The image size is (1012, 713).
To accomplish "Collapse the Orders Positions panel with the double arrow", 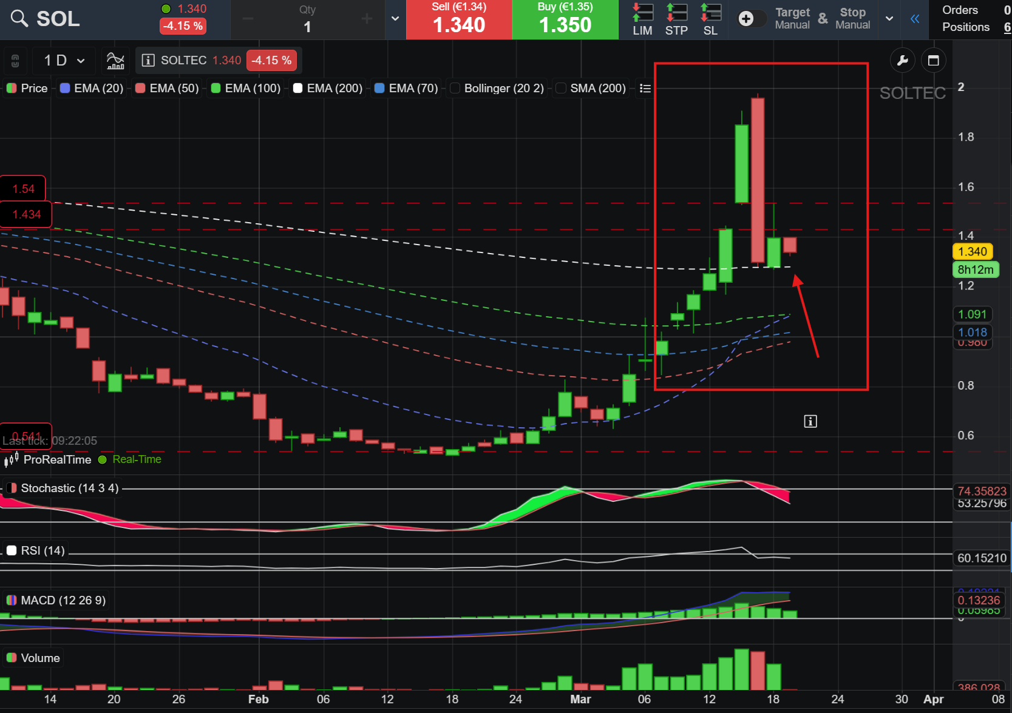I will coord(915,19).
